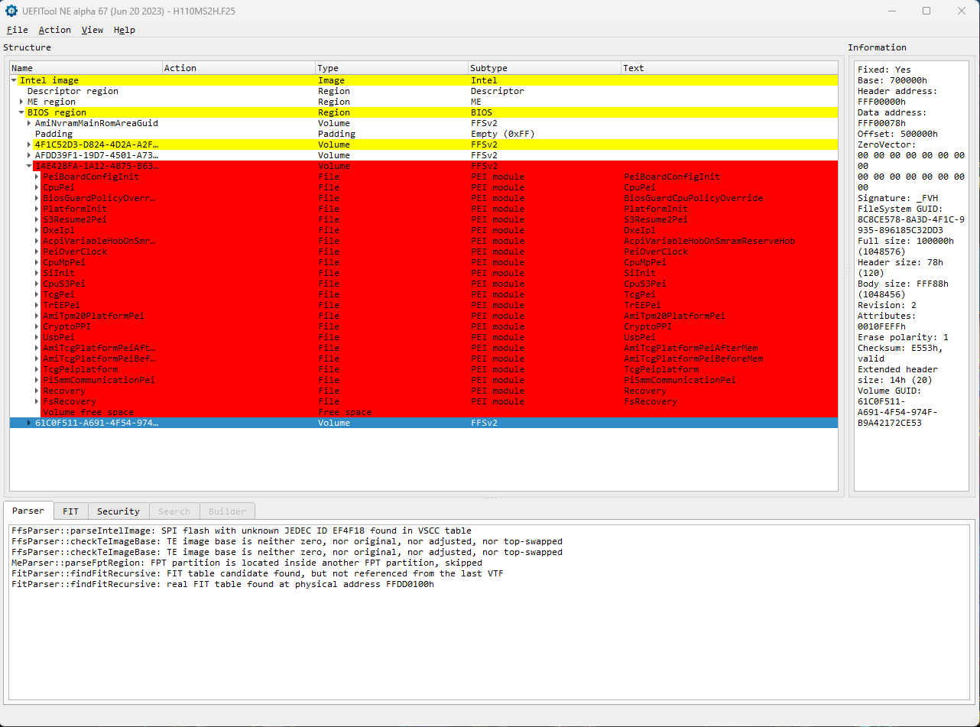Expand the selected 61C0F511 volume
Screen dimensions: 980x727
tap(29, 422)
